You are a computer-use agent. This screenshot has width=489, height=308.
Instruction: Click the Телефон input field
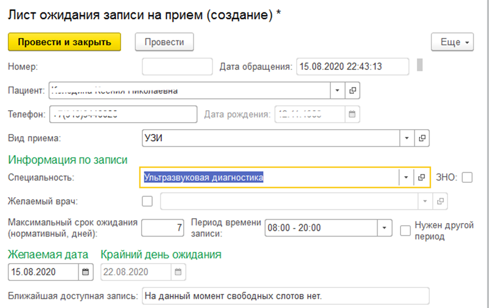(123, 114)
